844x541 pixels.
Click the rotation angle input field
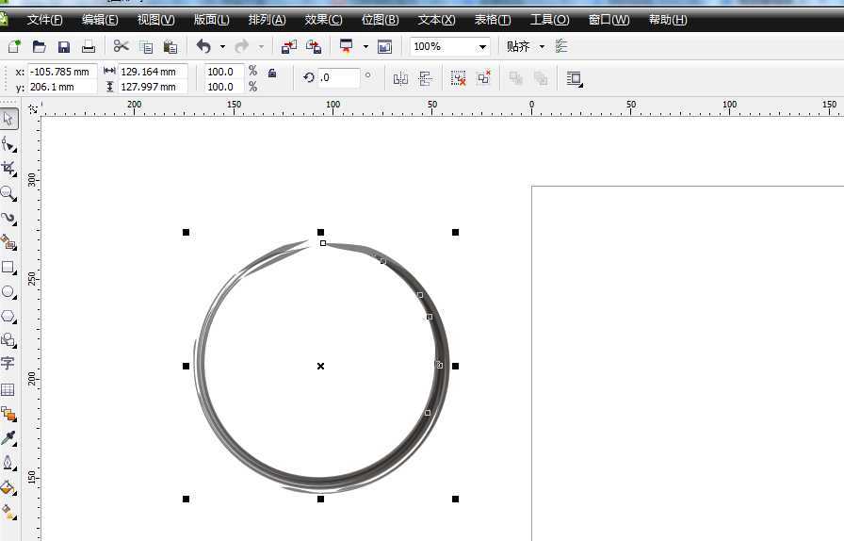(339, 77)
